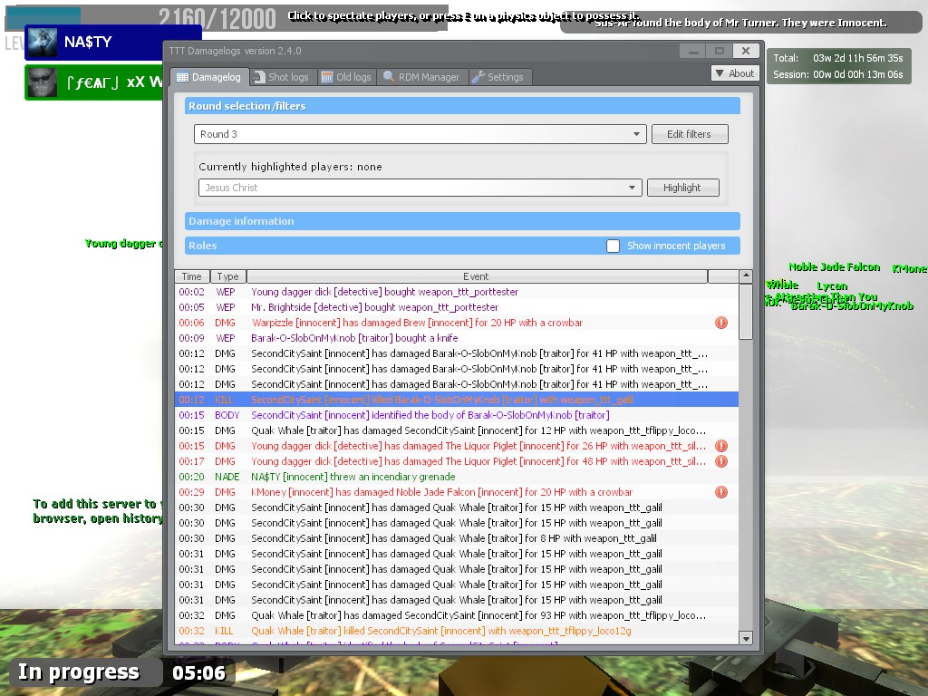The width and height of the screenshot is (928, 696).
Task: Click the RDM Manager magnifier icon
Action: pos(388,76)
